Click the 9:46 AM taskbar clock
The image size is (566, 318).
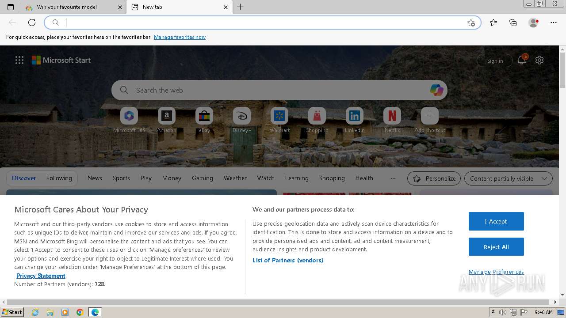tap(543, 312)
